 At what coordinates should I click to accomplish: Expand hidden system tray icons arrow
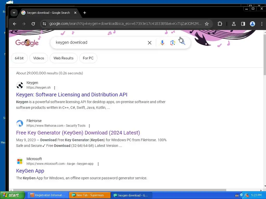[x=242, y=195]
